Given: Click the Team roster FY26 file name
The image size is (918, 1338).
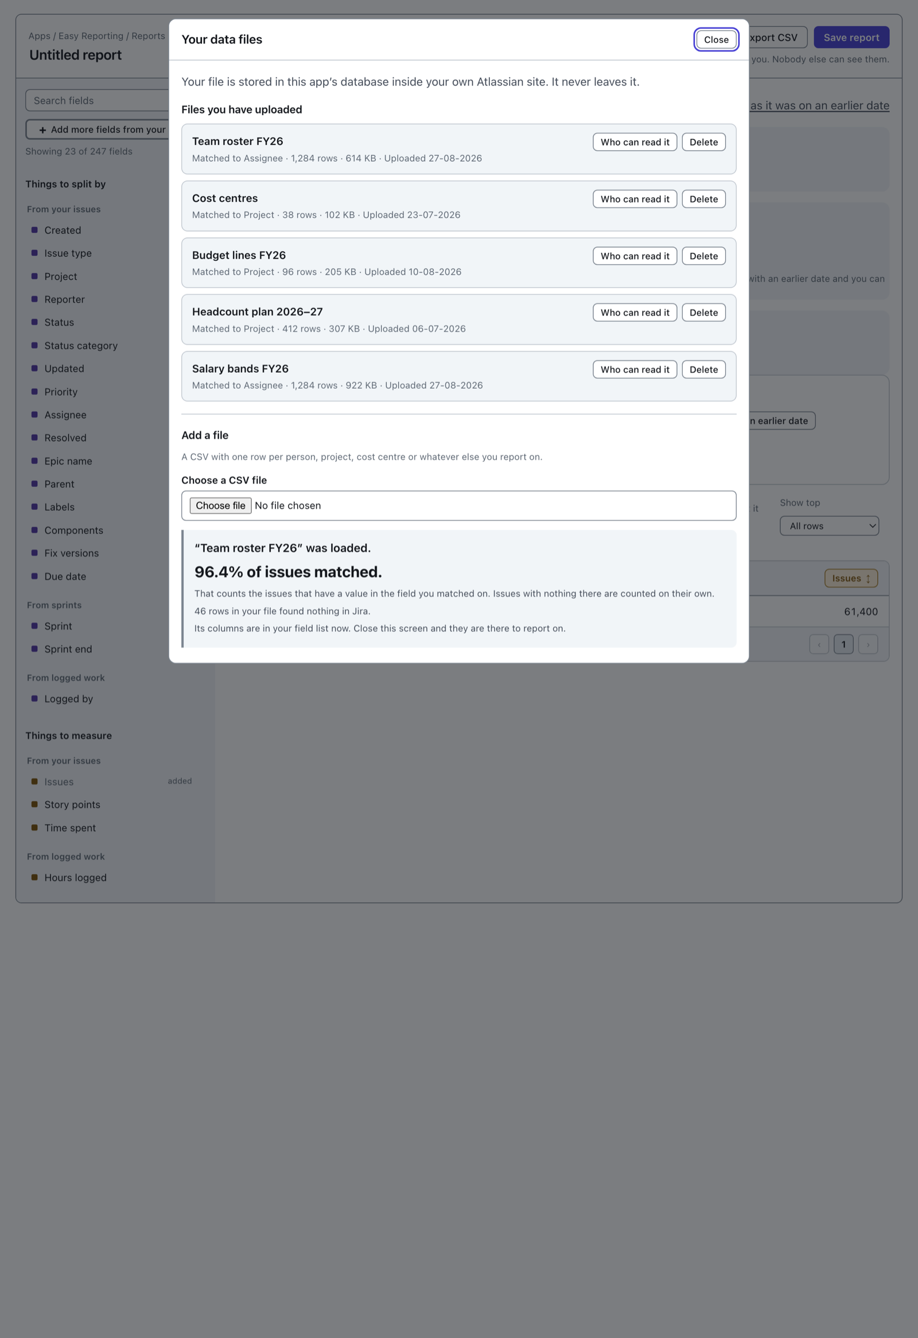Looking at the screenshot, I should tap(238, 141).
